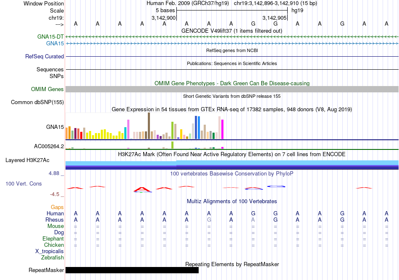Click OMIM Gene Phenotypes track title
Screen dimensions: 399x280
232,84
